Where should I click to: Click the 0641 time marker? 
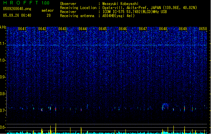(x=22, y=29)
